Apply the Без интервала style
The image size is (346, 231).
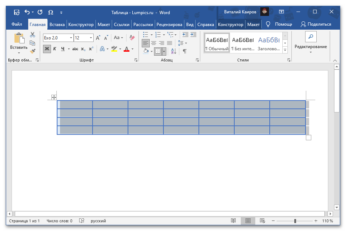coord(243,43)
